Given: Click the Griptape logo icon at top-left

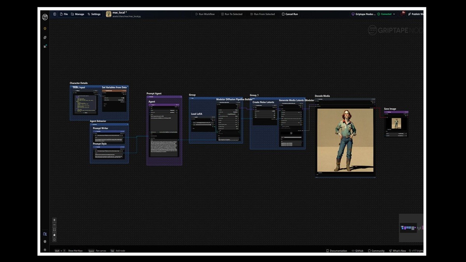Looking at the screenshot, I should (45, 17).
